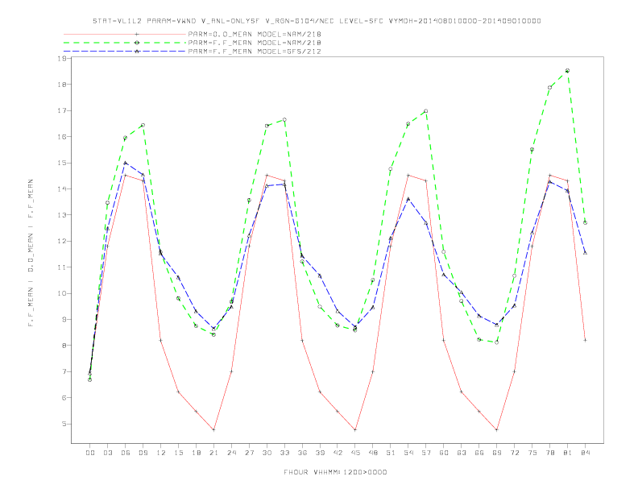Click y-axis tick label 7

(64, 372)
